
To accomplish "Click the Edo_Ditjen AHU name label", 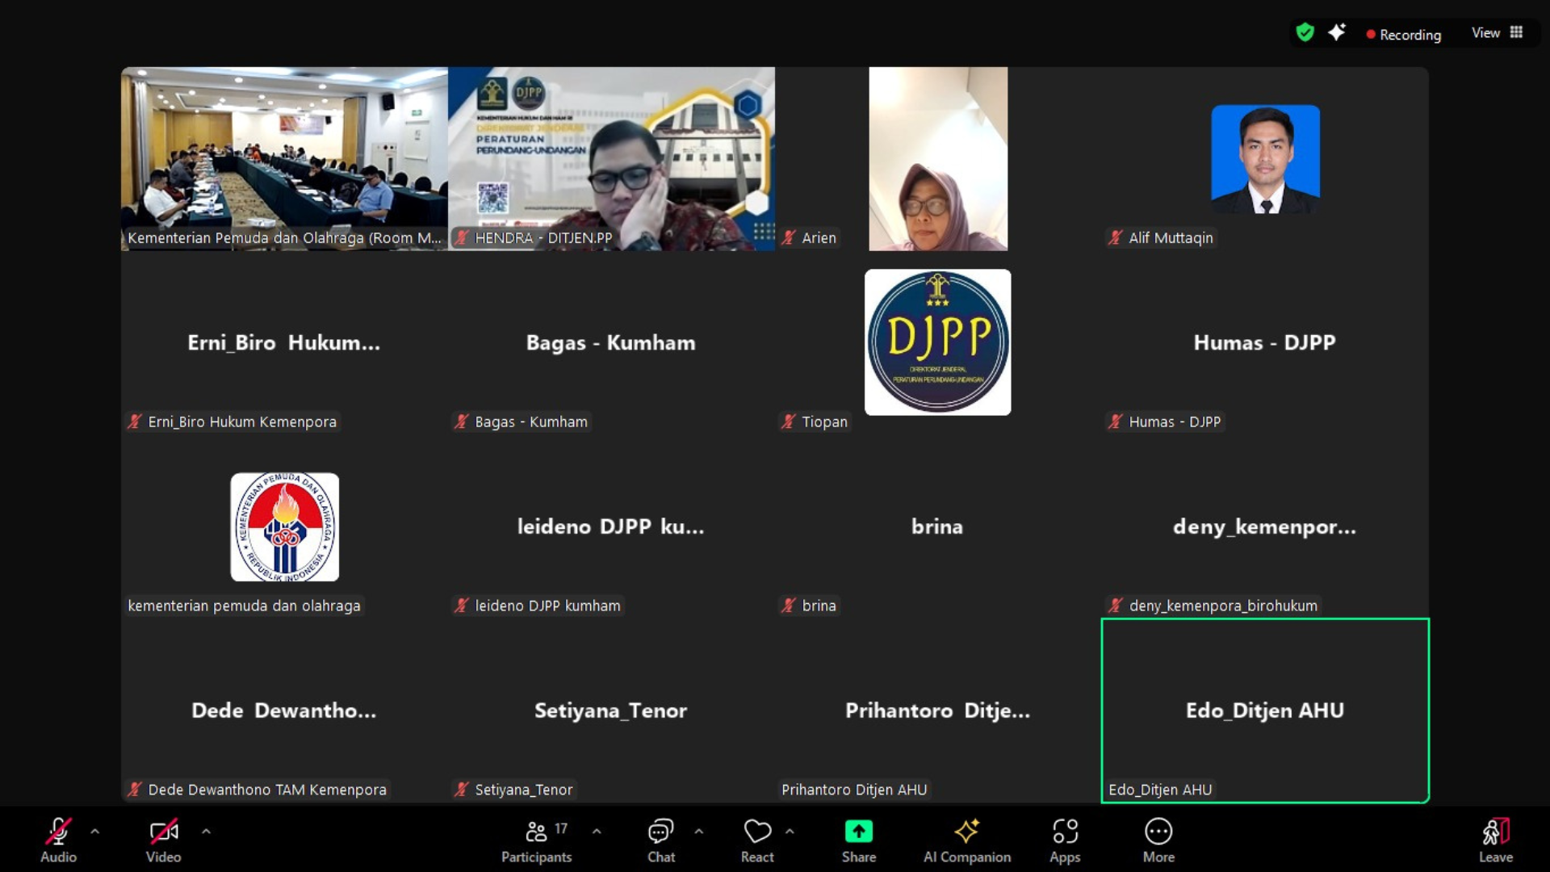I will [x=1160, y=790].
